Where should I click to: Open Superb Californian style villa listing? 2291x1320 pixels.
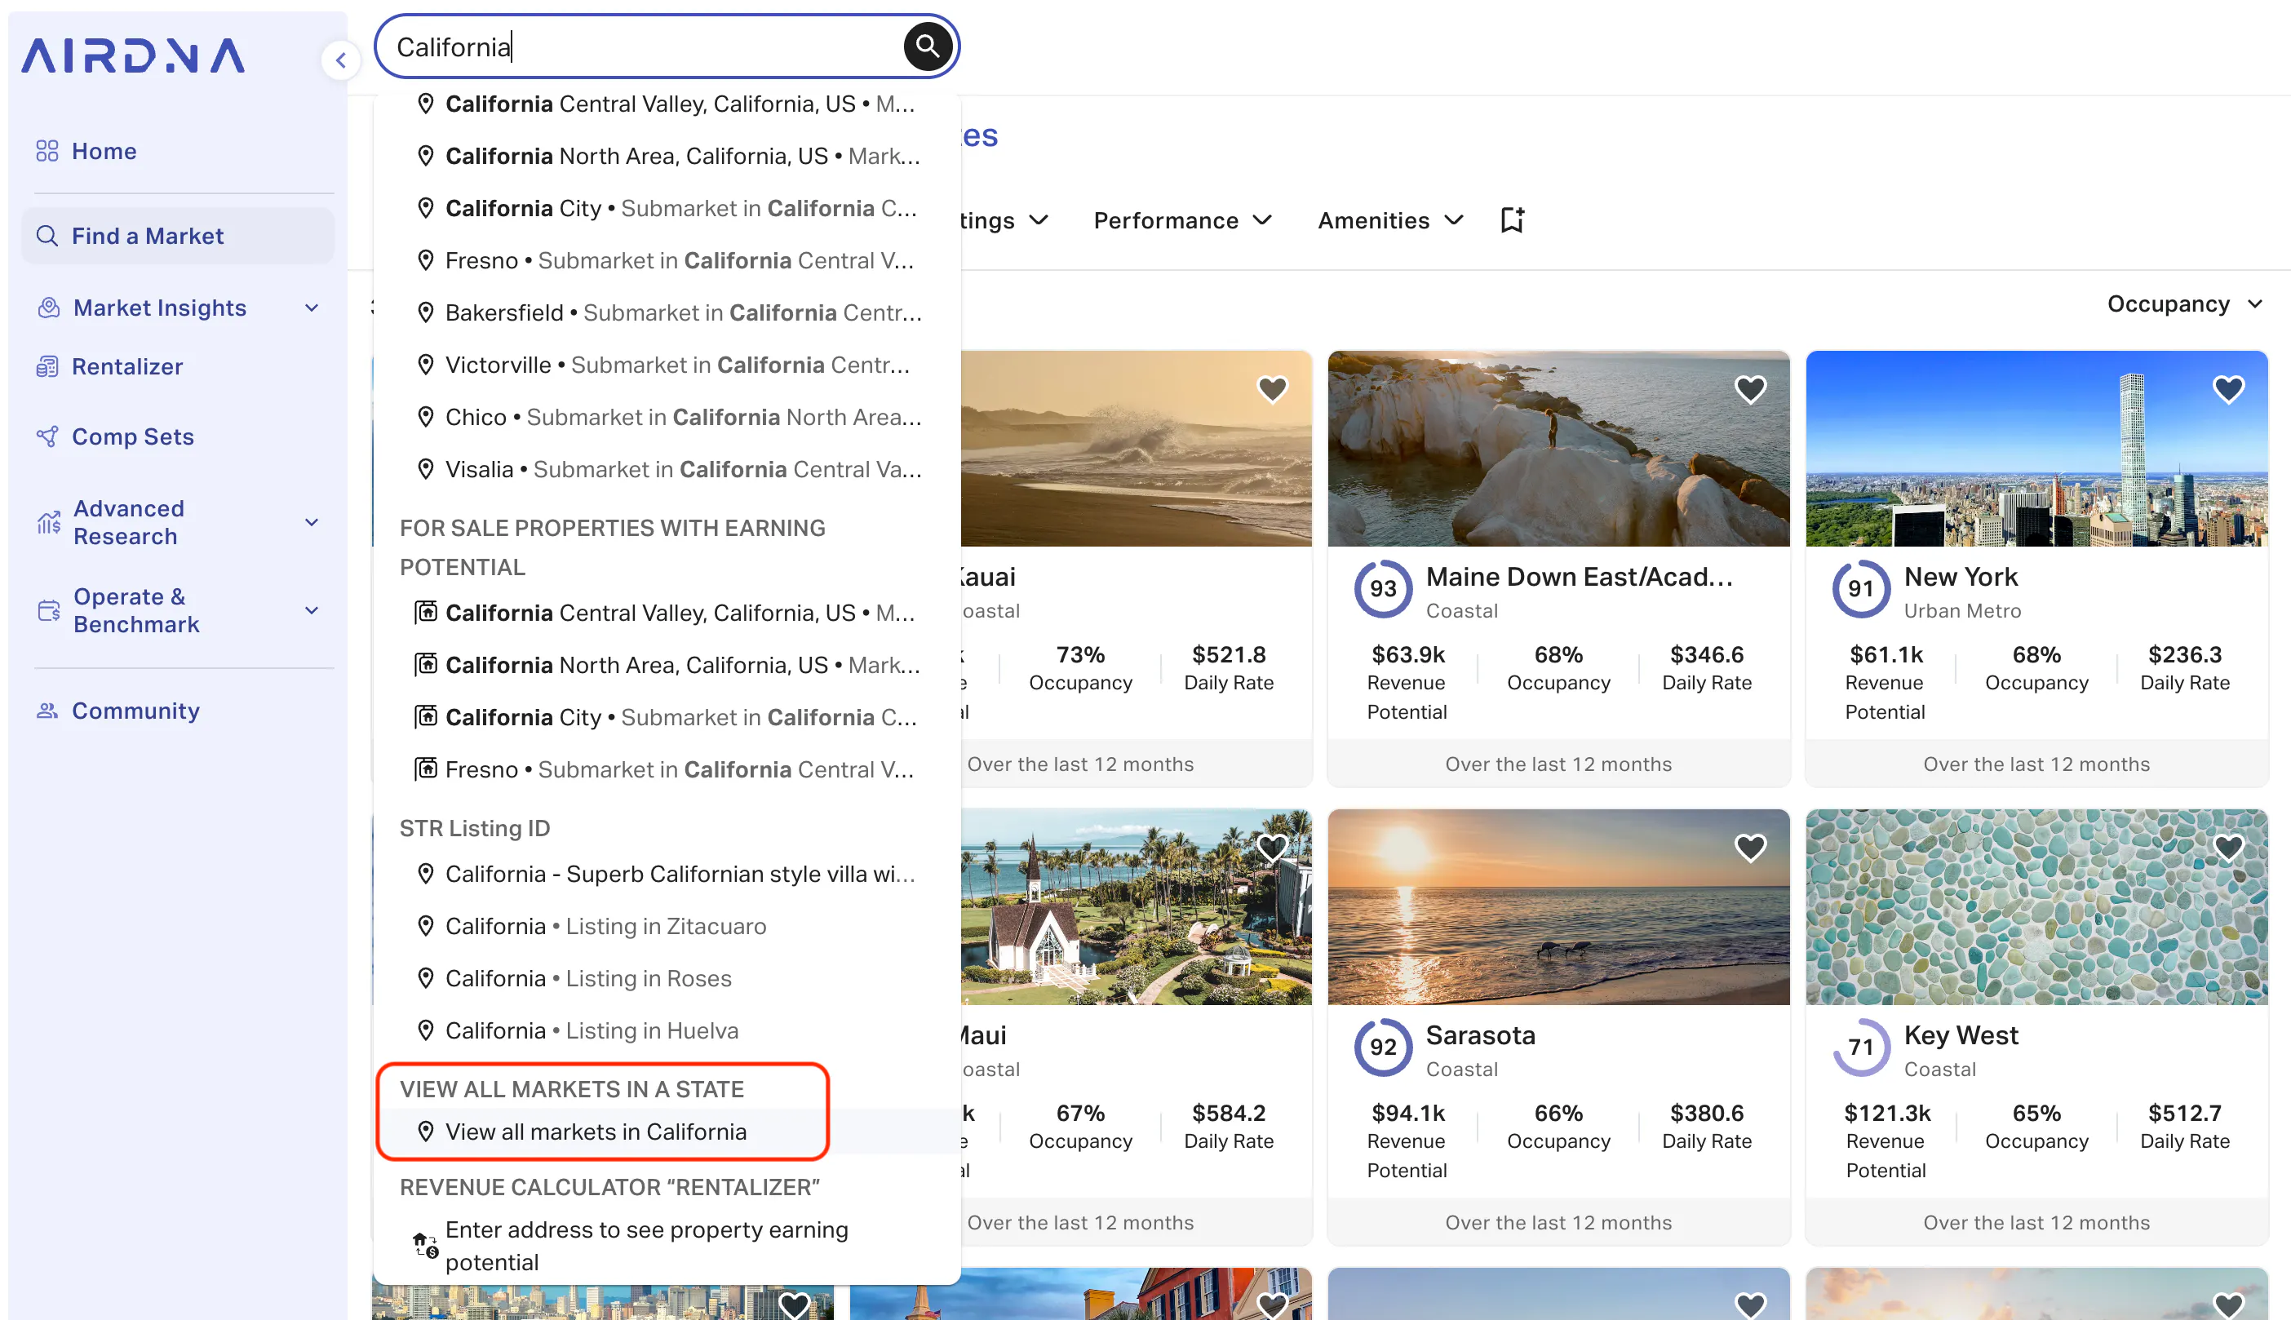(667, 874)
